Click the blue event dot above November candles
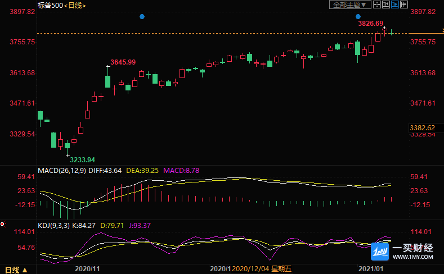The image size is (444, 274). click(142, 17)
